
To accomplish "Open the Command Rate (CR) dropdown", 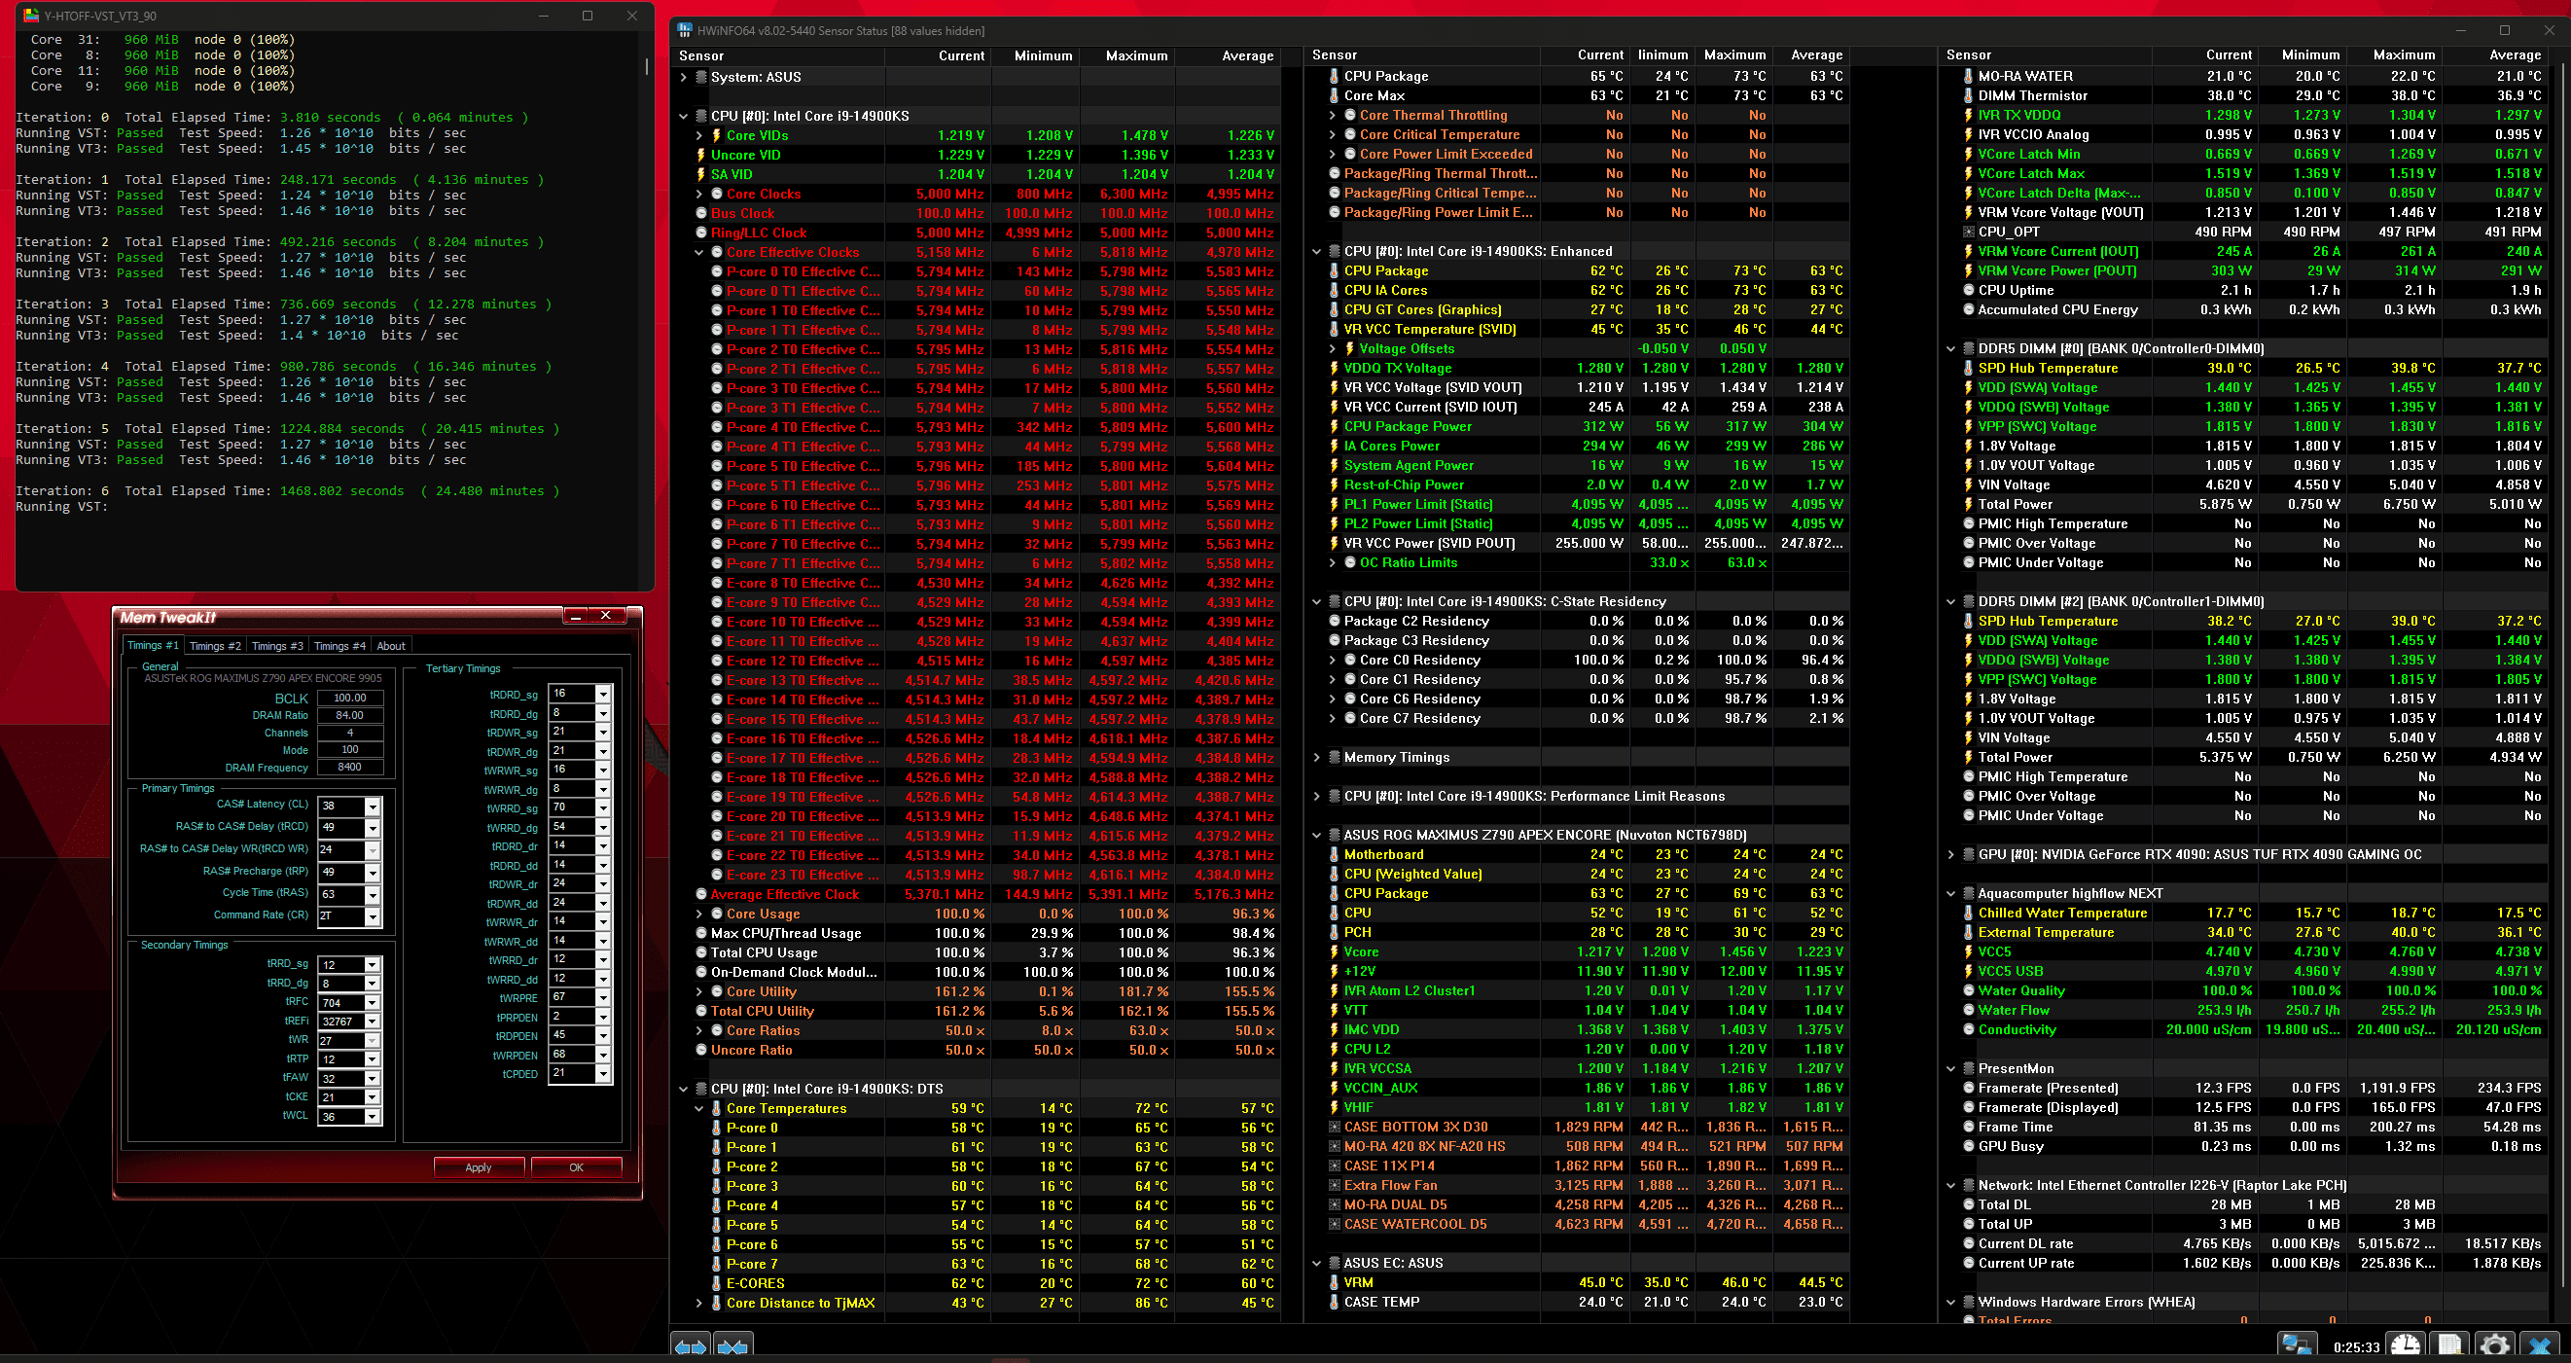I will tap(373, 916).
